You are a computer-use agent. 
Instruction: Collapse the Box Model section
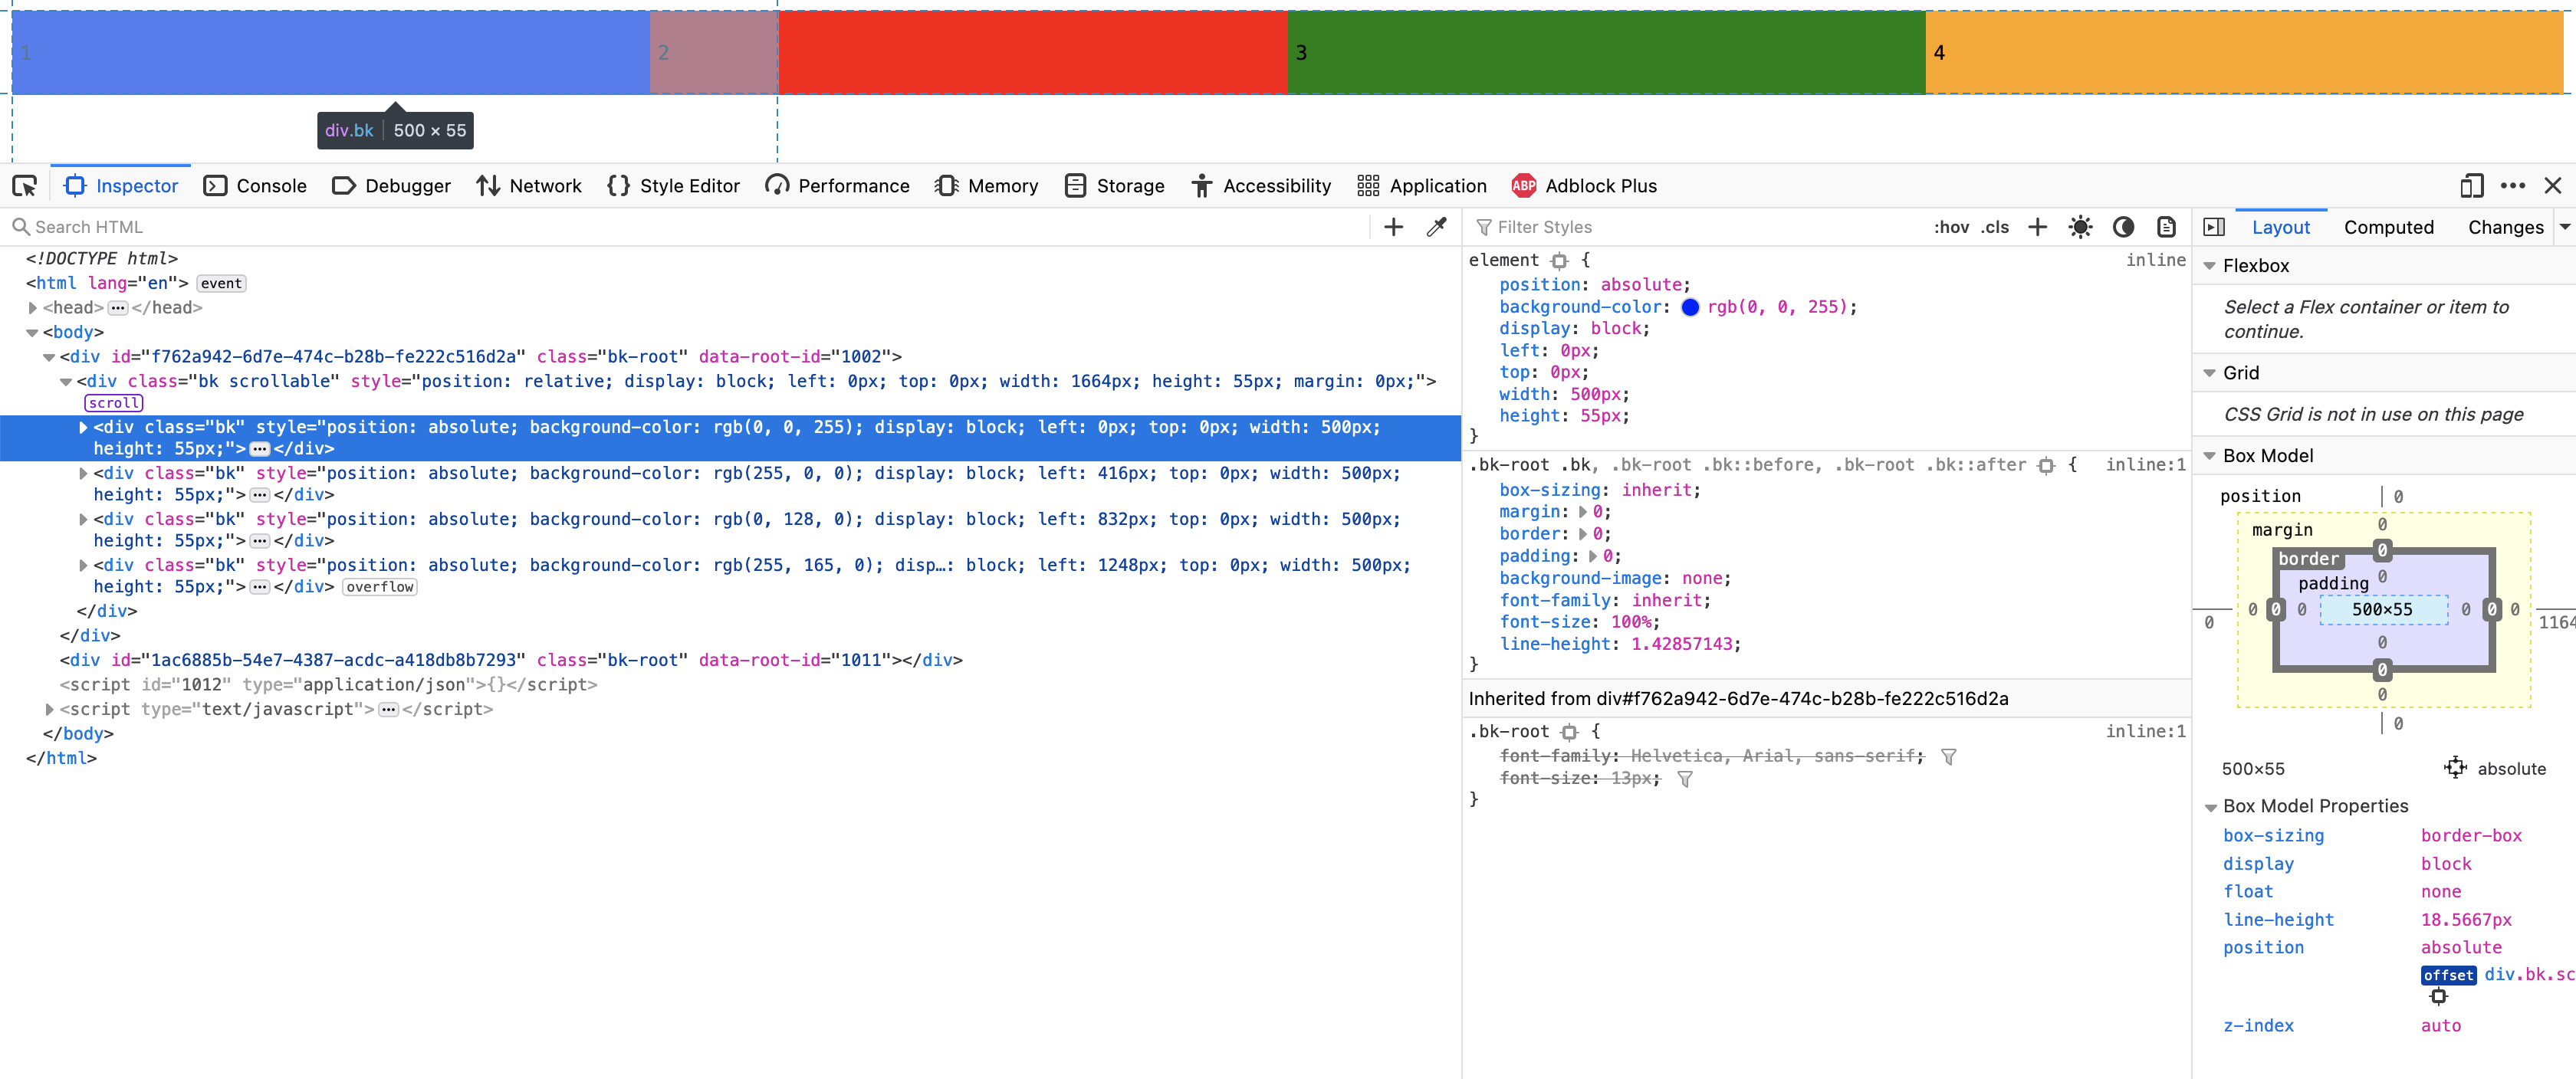2210,456
